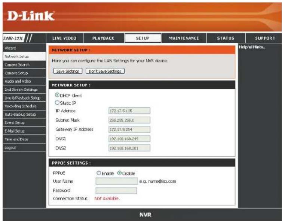282x221 pixels.
Task: Click the IP Address field
Action: [129, 111]
